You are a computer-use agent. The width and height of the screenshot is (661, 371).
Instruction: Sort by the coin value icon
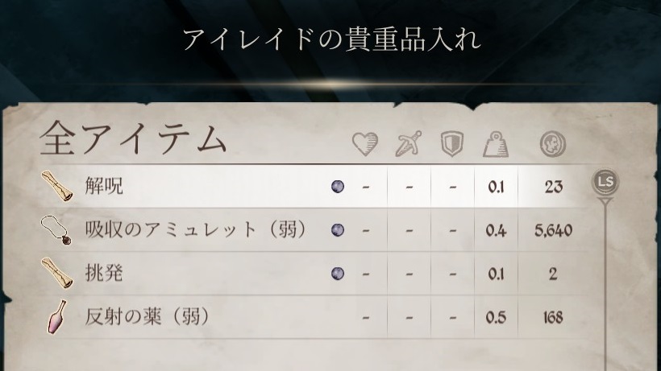[553, 144]
